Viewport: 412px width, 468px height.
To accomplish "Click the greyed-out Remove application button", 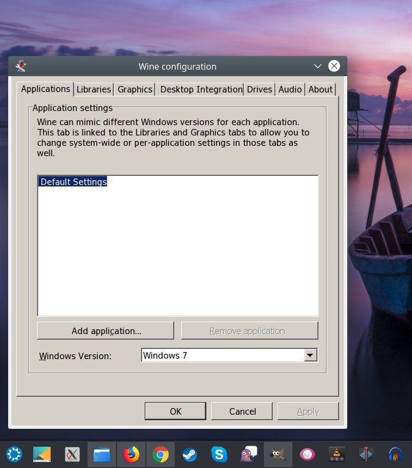I will coord(250,331).
